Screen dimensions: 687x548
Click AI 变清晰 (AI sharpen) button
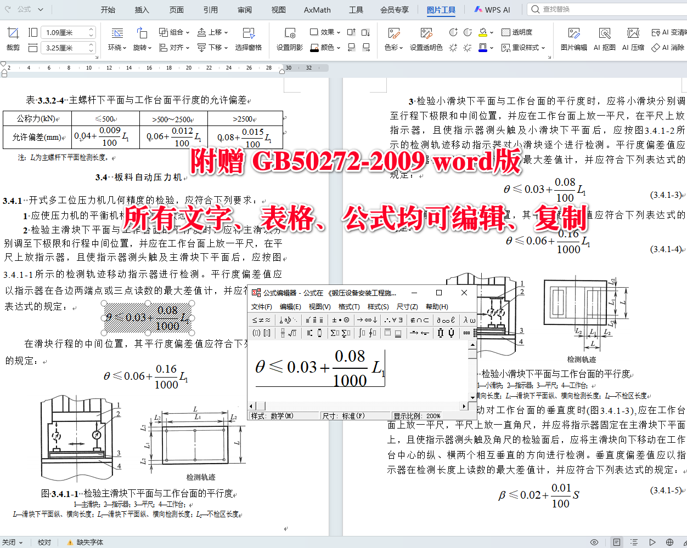(x=668, y=32)
